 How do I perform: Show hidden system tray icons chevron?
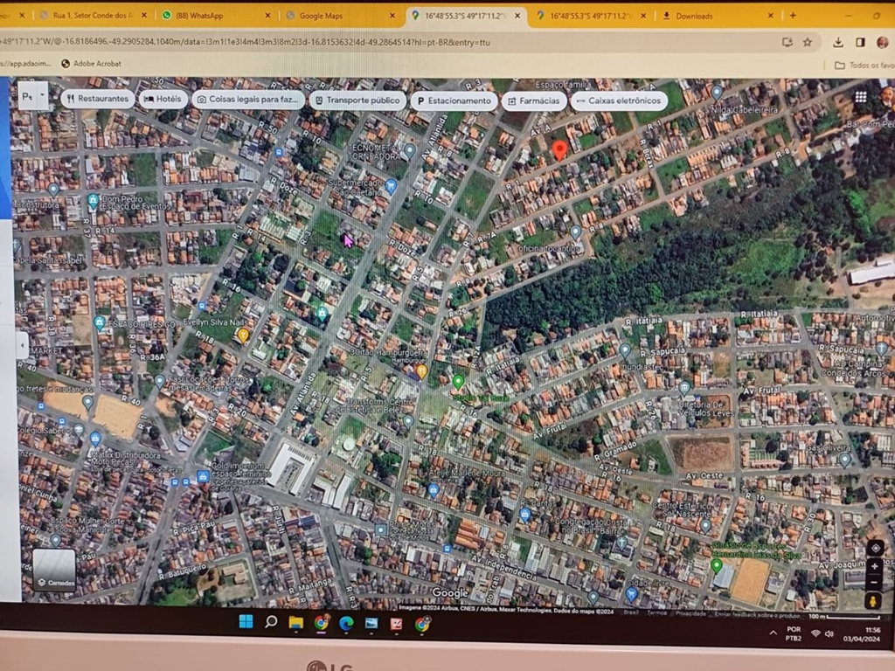click(x=773, y=633)
